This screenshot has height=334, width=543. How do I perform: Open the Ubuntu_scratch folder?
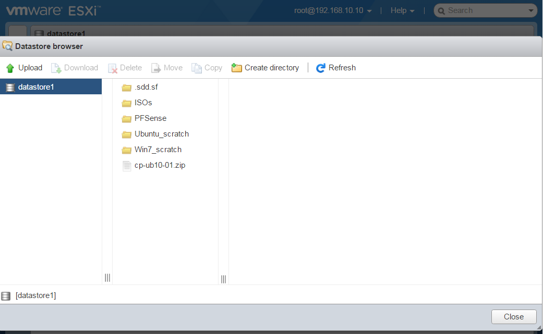tap(161, 134)
